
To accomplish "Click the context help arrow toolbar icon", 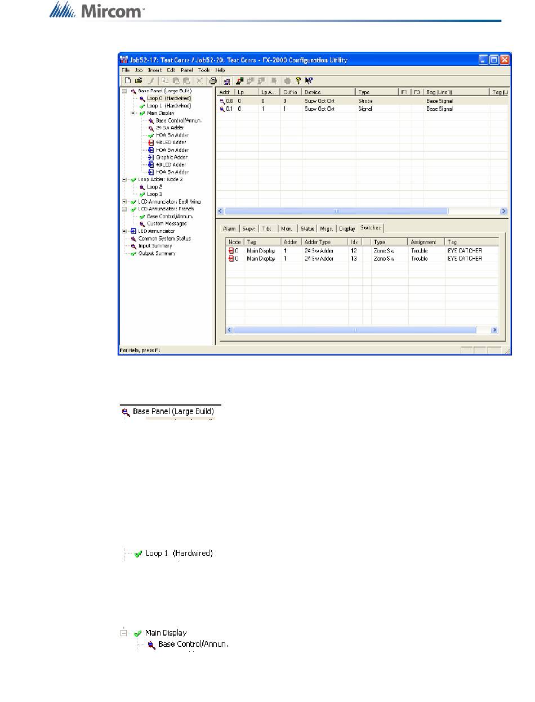I will coord(309,80).
